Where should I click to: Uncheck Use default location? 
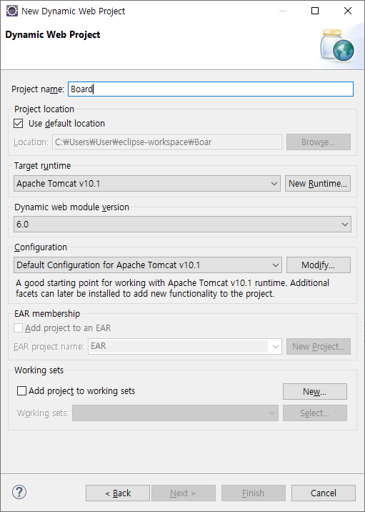point(19,124)
